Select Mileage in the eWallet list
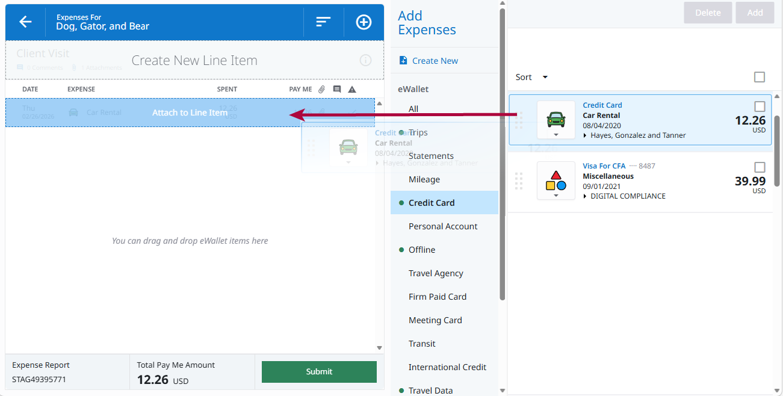The width and height of the screenshot is (783, 396). click(x=424, y=179)
